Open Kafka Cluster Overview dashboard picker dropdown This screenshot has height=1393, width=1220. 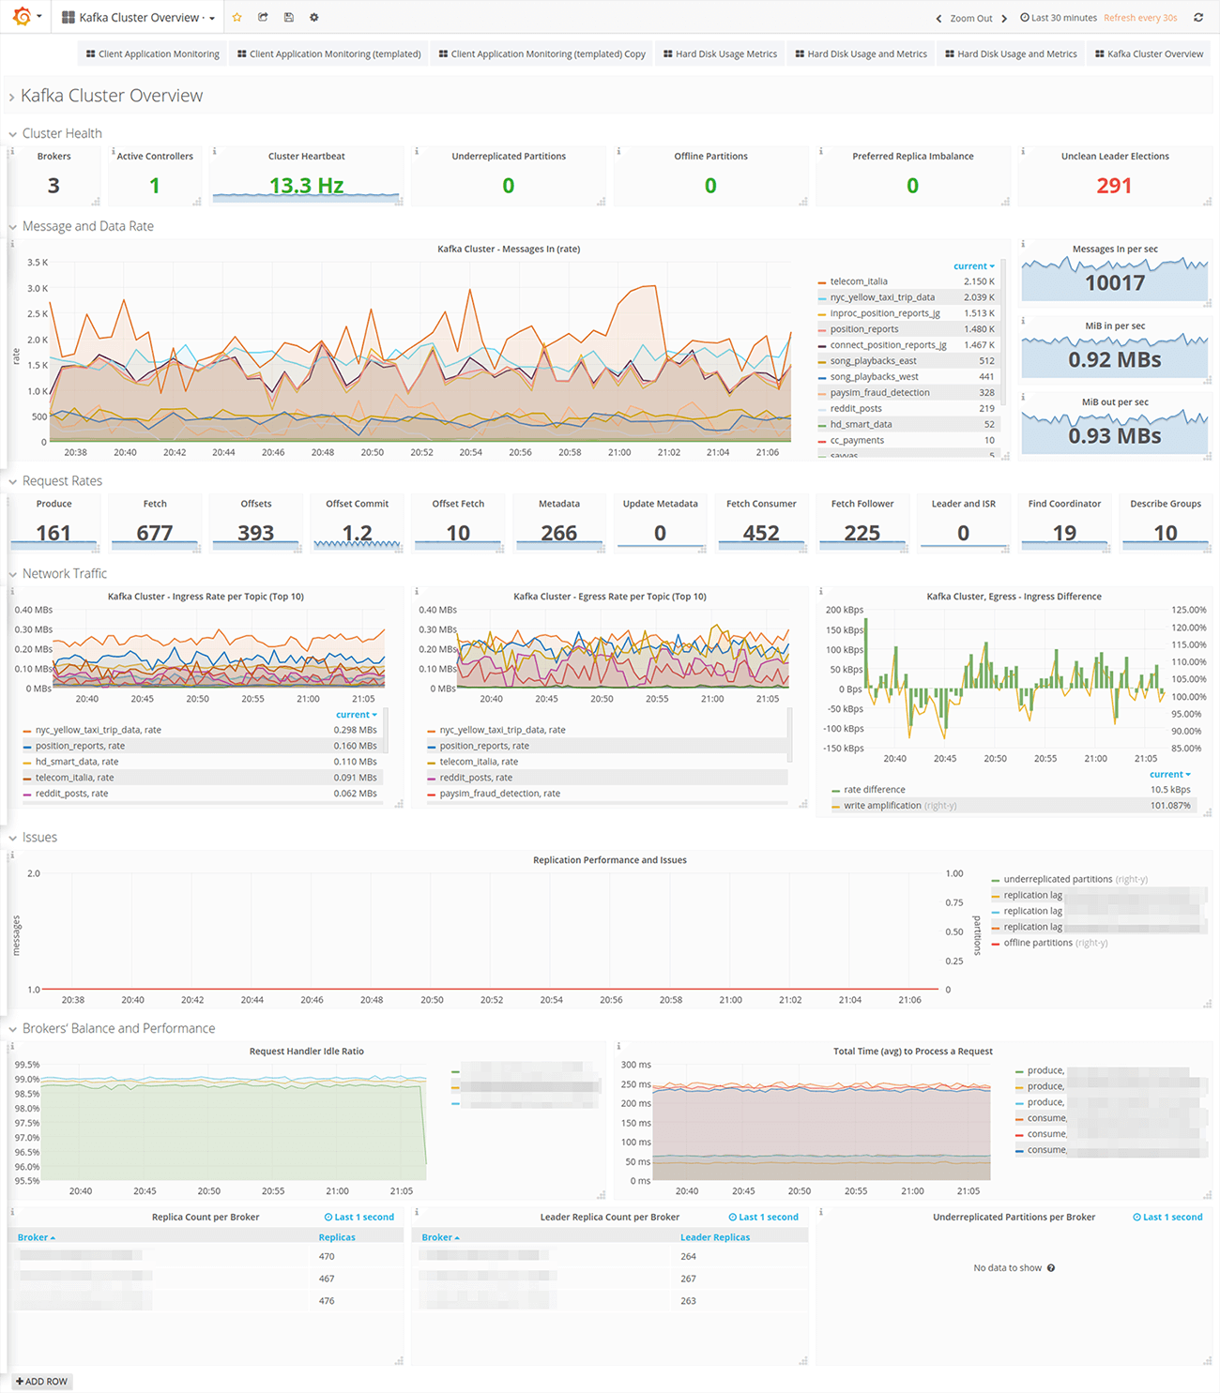[x=138, y=17]
